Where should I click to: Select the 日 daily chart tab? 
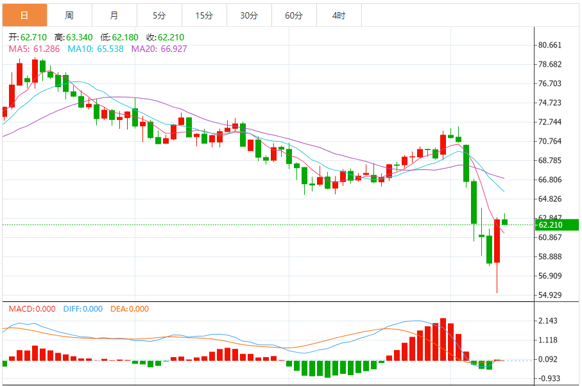pyautogui.click(x=24, y=15)
